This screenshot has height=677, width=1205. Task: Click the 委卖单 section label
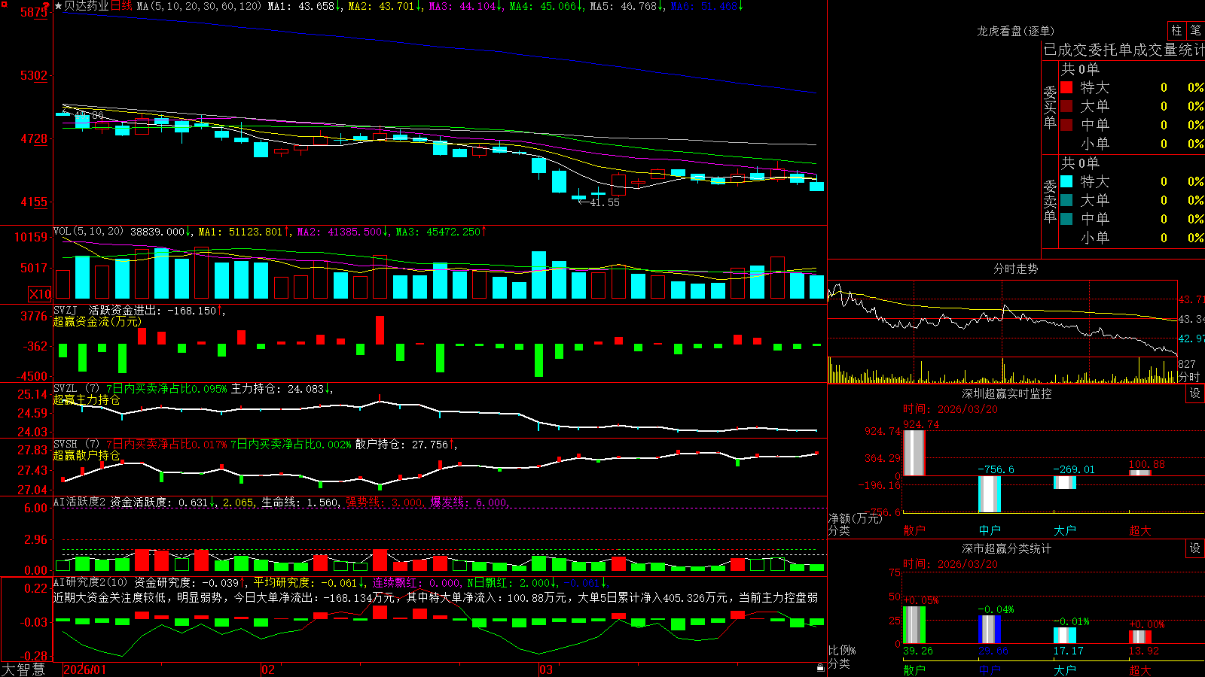tap(1050, 200)
